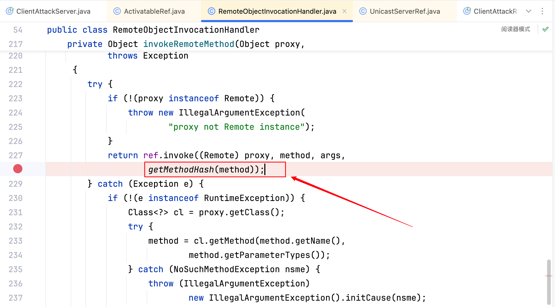Click the green inspection checkmark icon
The width and height of the screenshot is (555, 307).
(546, 29)
